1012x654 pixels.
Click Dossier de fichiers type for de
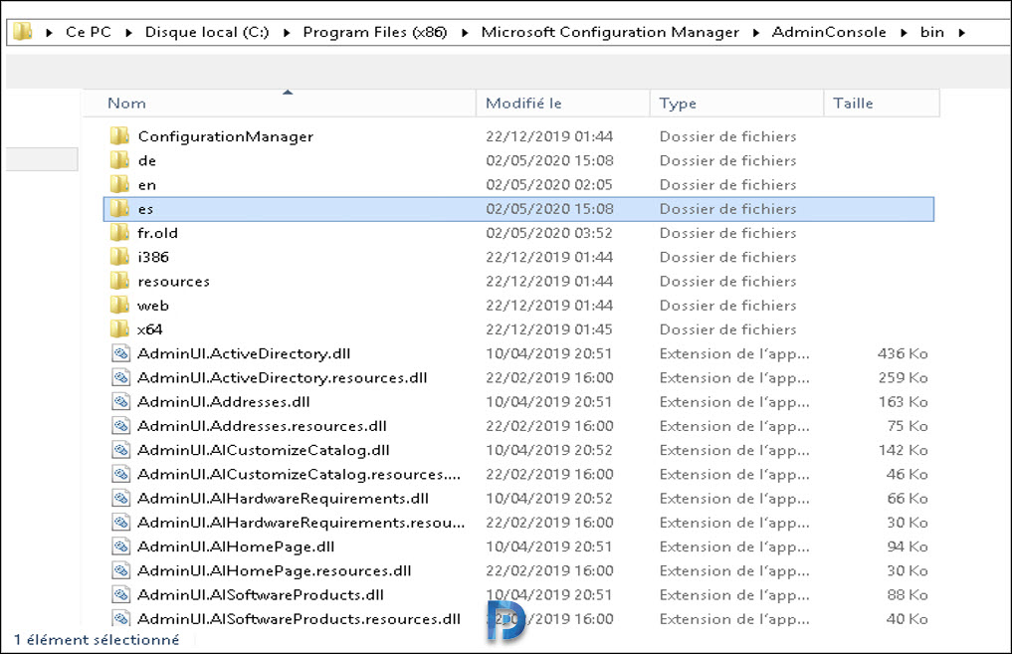tap(728, 160)
